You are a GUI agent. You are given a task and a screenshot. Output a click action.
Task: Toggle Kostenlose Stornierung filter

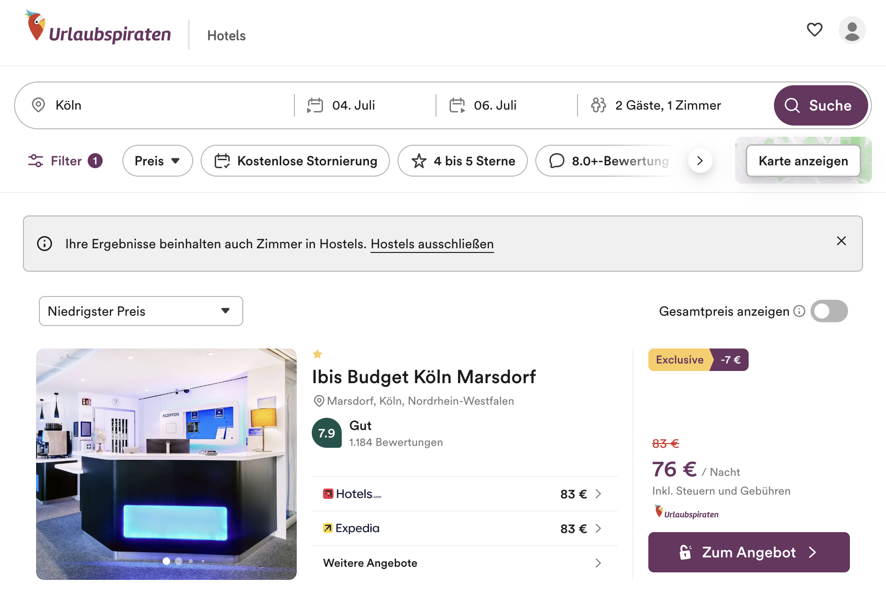click(295, 161)
